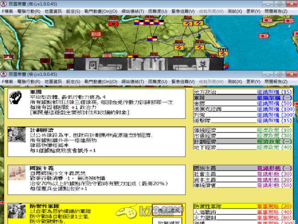Open F檔案 menu in the upper window

[x=7, y=11]
